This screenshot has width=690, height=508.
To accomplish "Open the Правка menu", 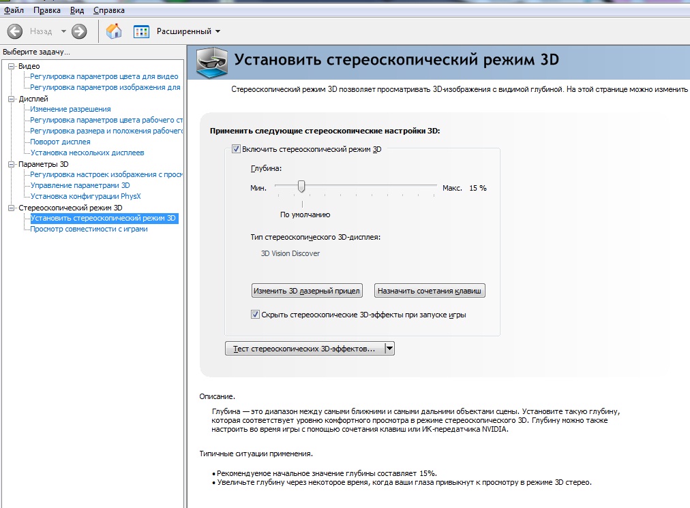I will 46,10.
